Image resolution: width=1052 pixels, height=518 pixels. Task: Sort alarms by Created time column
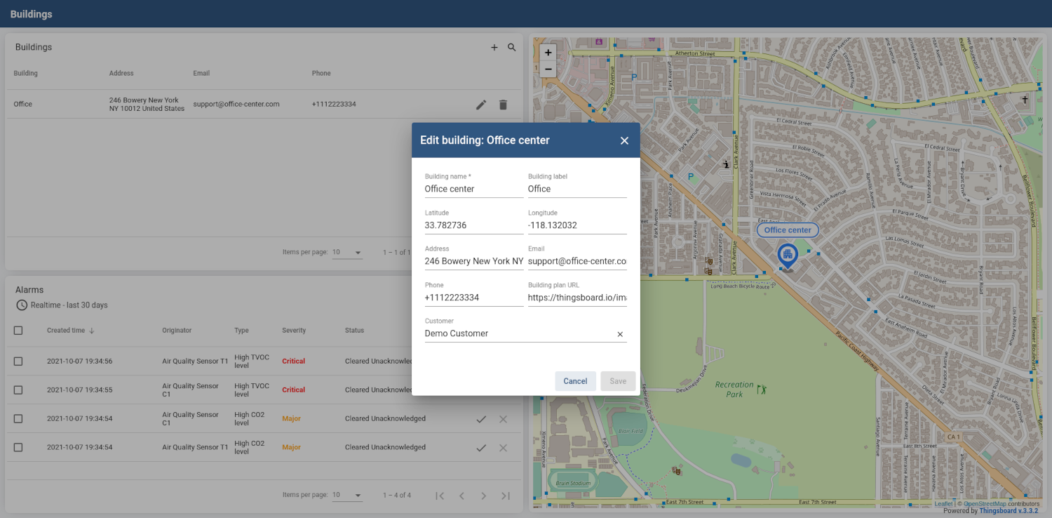67,331
